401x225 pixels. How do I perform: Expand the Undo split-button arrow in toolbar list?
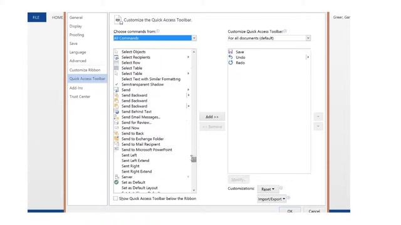[308, 57]
